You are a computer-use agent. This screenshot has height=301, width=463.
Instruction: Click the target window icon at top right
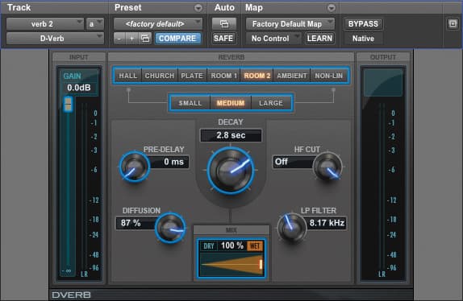tap(453, 23)
